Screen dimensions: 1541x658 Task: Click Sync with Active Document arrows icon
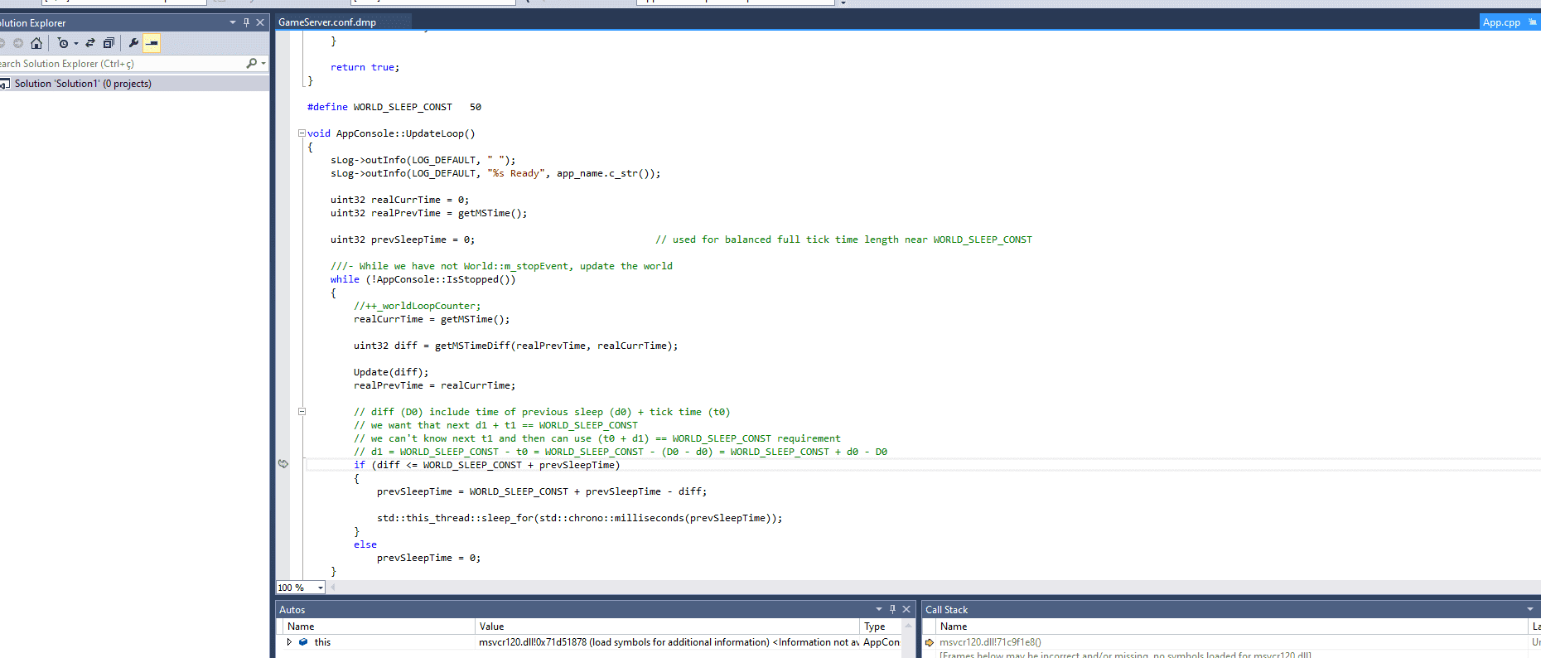tap(90, 43)
